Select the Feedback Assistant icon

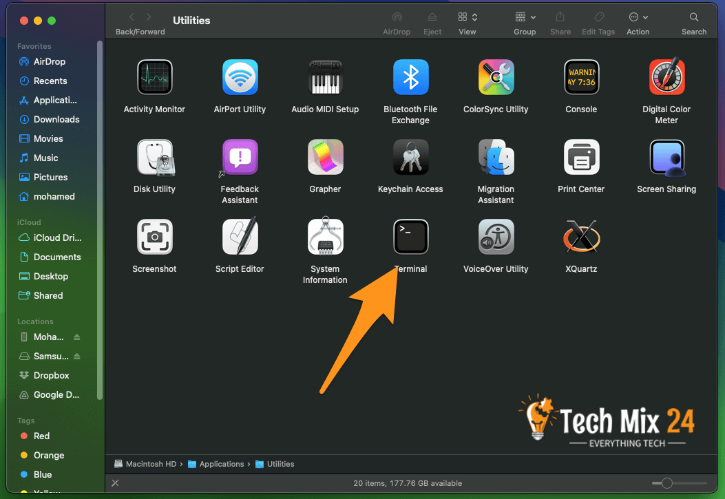[240, 157]
